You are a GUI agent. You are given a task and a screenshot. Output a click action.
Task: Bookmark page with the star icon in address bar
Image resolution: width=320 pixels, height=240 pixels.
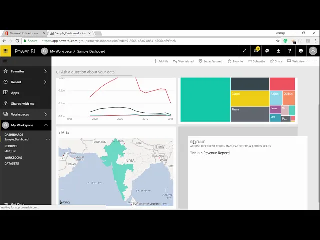tap(278, 41)
